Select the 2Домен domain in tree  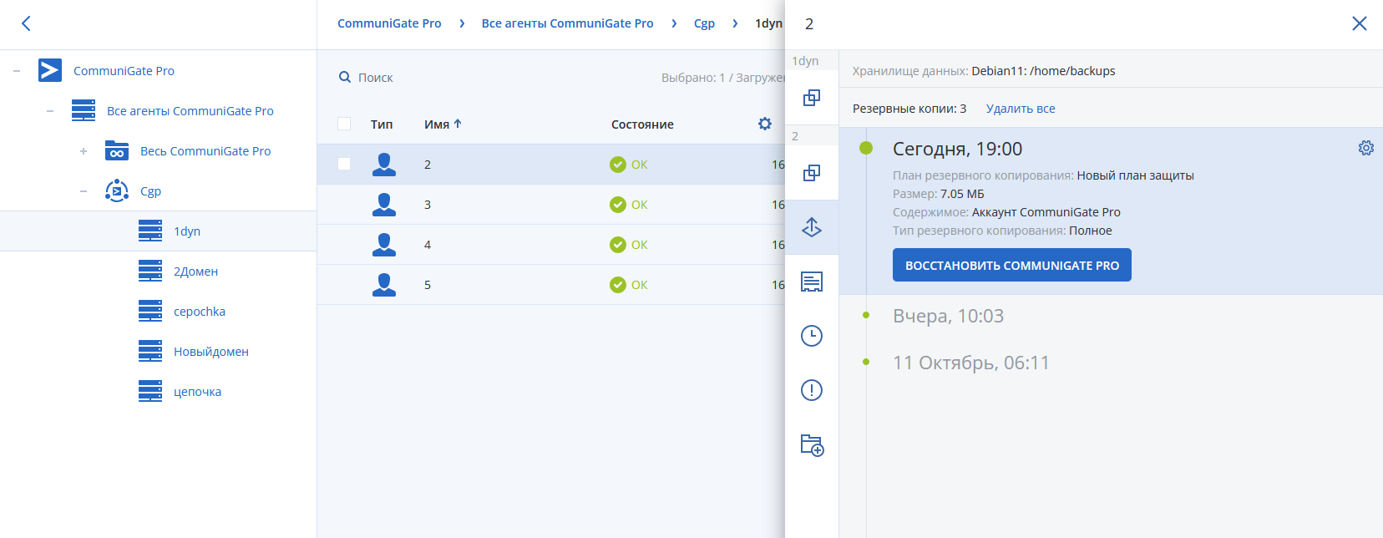coord(195,272)
